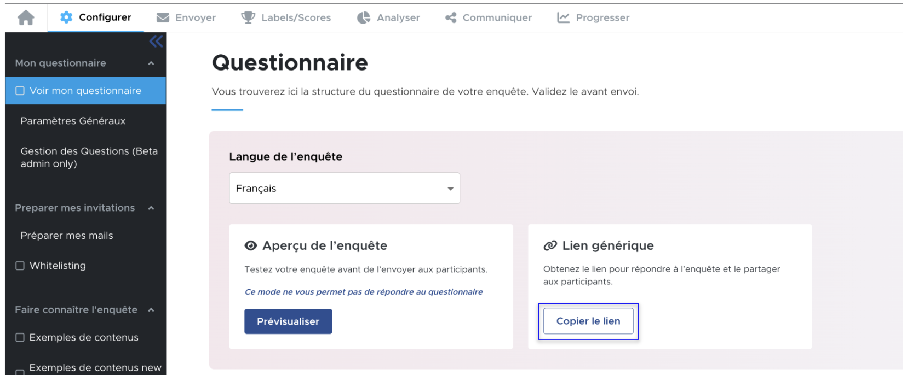Click the Configurer gear icon

[66, 17]
